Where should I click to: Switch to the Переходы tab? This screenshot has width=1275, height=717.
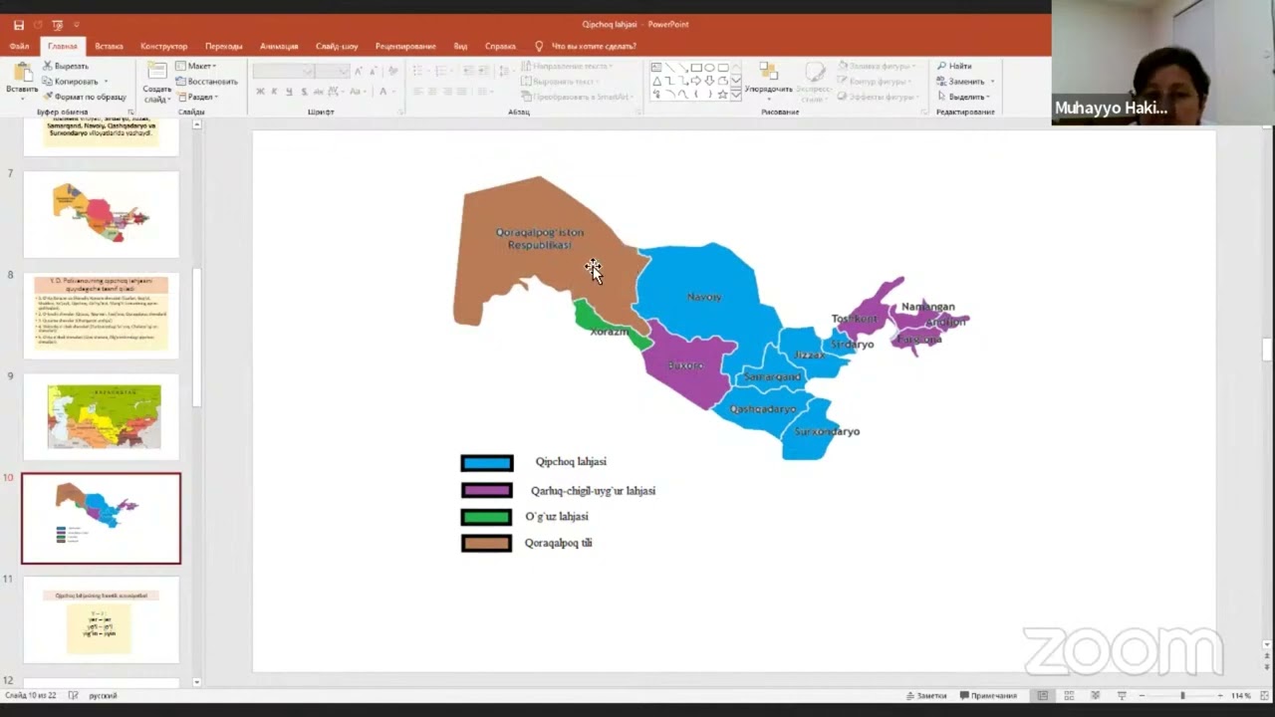[x=223, y=46]
